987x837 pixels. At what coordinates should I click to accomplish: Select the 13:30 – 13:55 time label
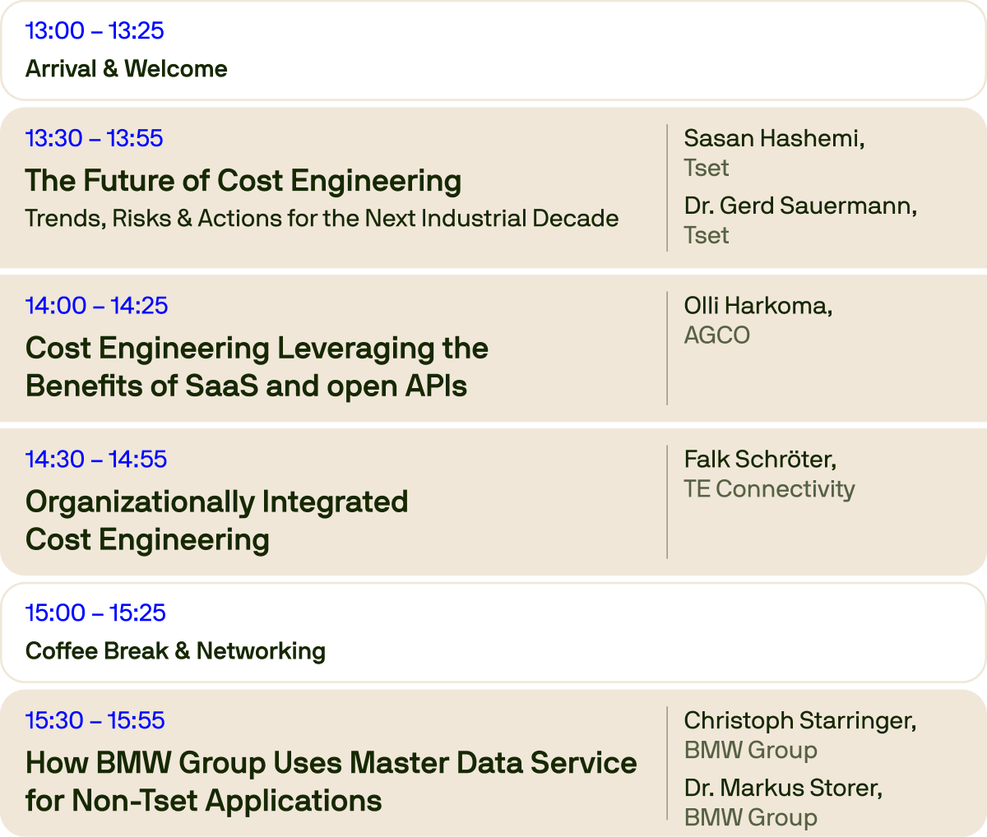point(94,138)
